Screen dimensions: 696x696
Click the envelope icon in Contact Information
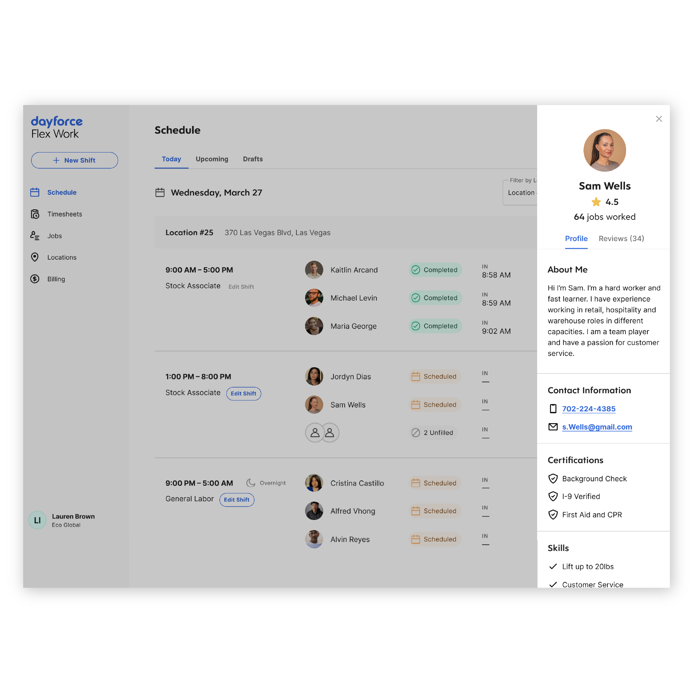coord(553,427)
